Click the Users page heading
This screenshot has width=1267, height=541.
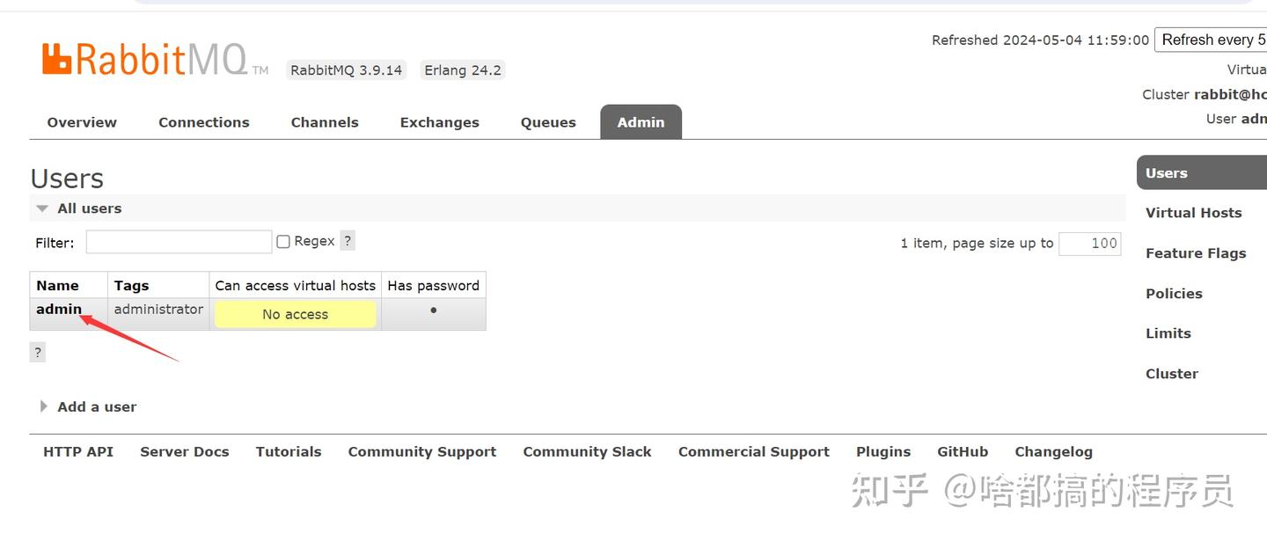67,179
